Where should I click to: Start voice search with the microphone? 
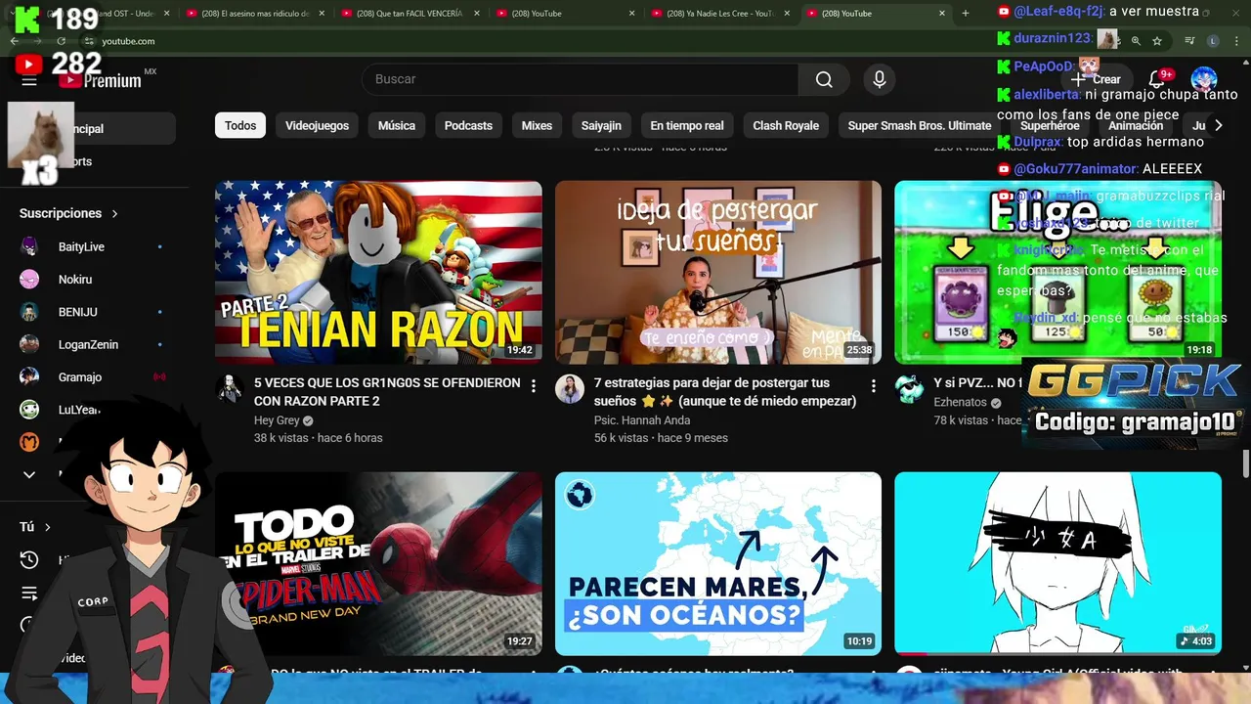[880, 79]
